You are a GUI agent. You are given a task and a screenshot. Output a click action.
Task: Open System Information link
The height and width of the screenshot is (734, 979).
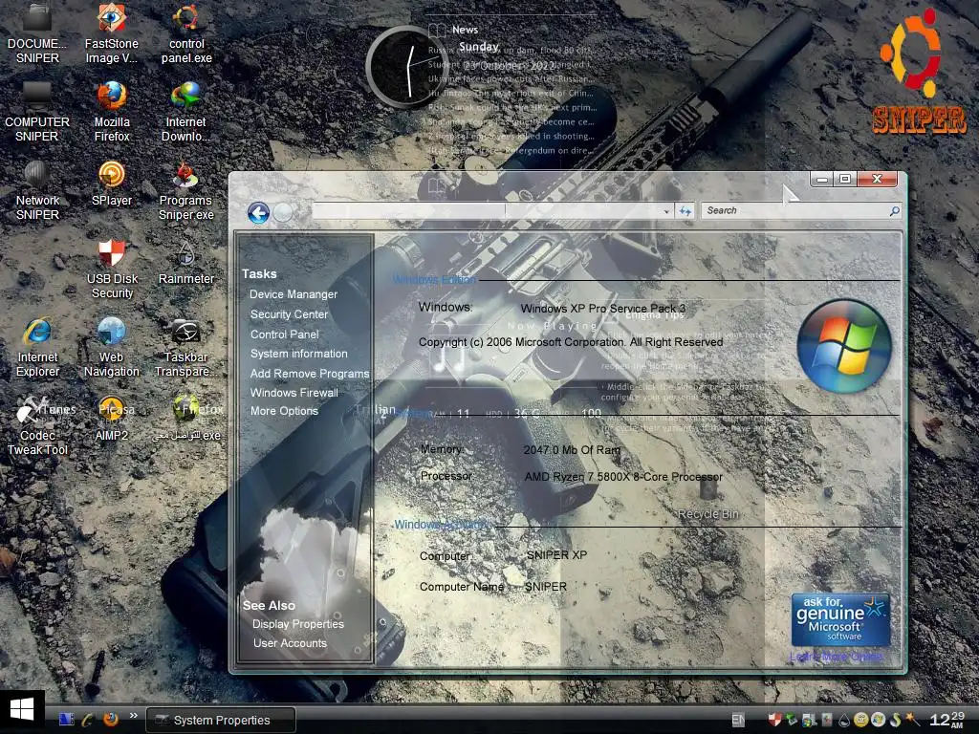tap(299, 354)
